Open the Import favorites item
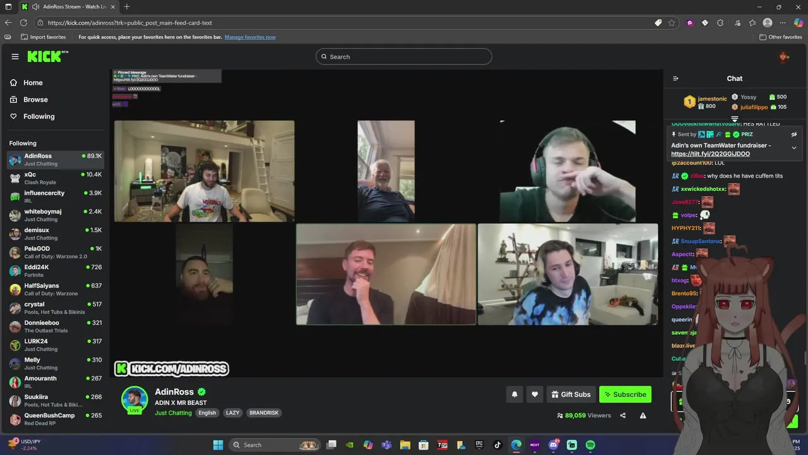Image resolution: width=808 pixels, height=455 pixels. click(44, 37)
